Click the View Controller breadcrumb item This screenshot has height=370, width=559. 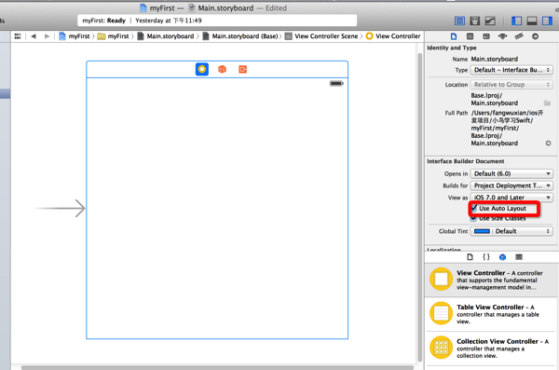click(x=393, y=36)
